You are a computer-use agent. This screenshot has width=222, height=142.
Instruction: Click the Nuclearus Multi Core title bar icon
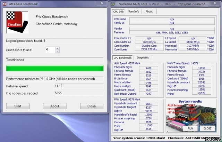tap(113, 4)
